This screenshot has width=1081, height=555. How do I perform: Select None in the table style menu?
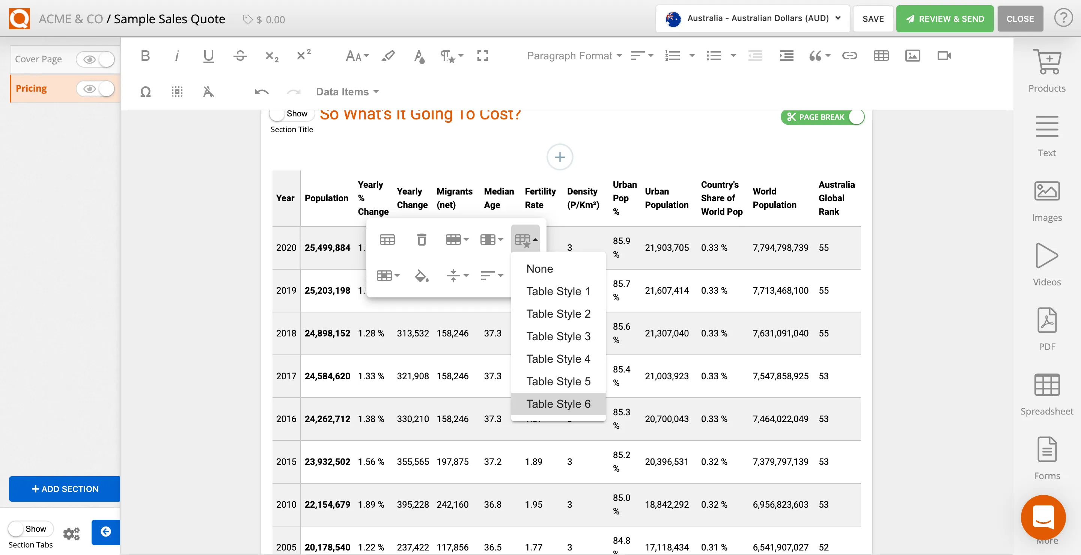(x=540, y=269)
